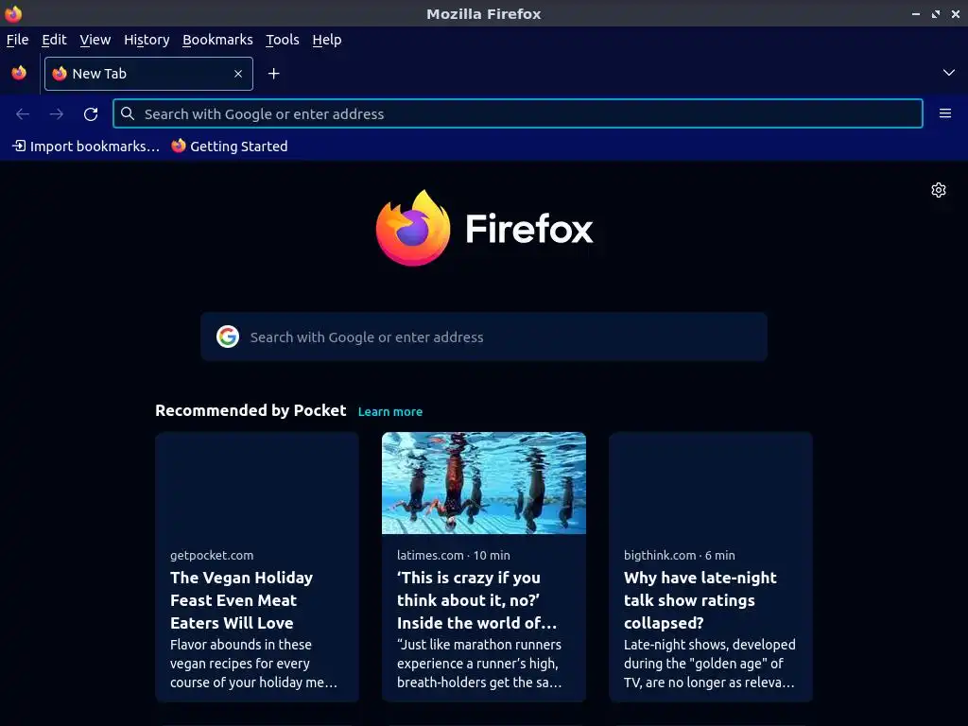The height and width of the screenshot is (726, 968).
Task: Click 'Late-night shows, developed' excerpt
Action: [709, 664]
